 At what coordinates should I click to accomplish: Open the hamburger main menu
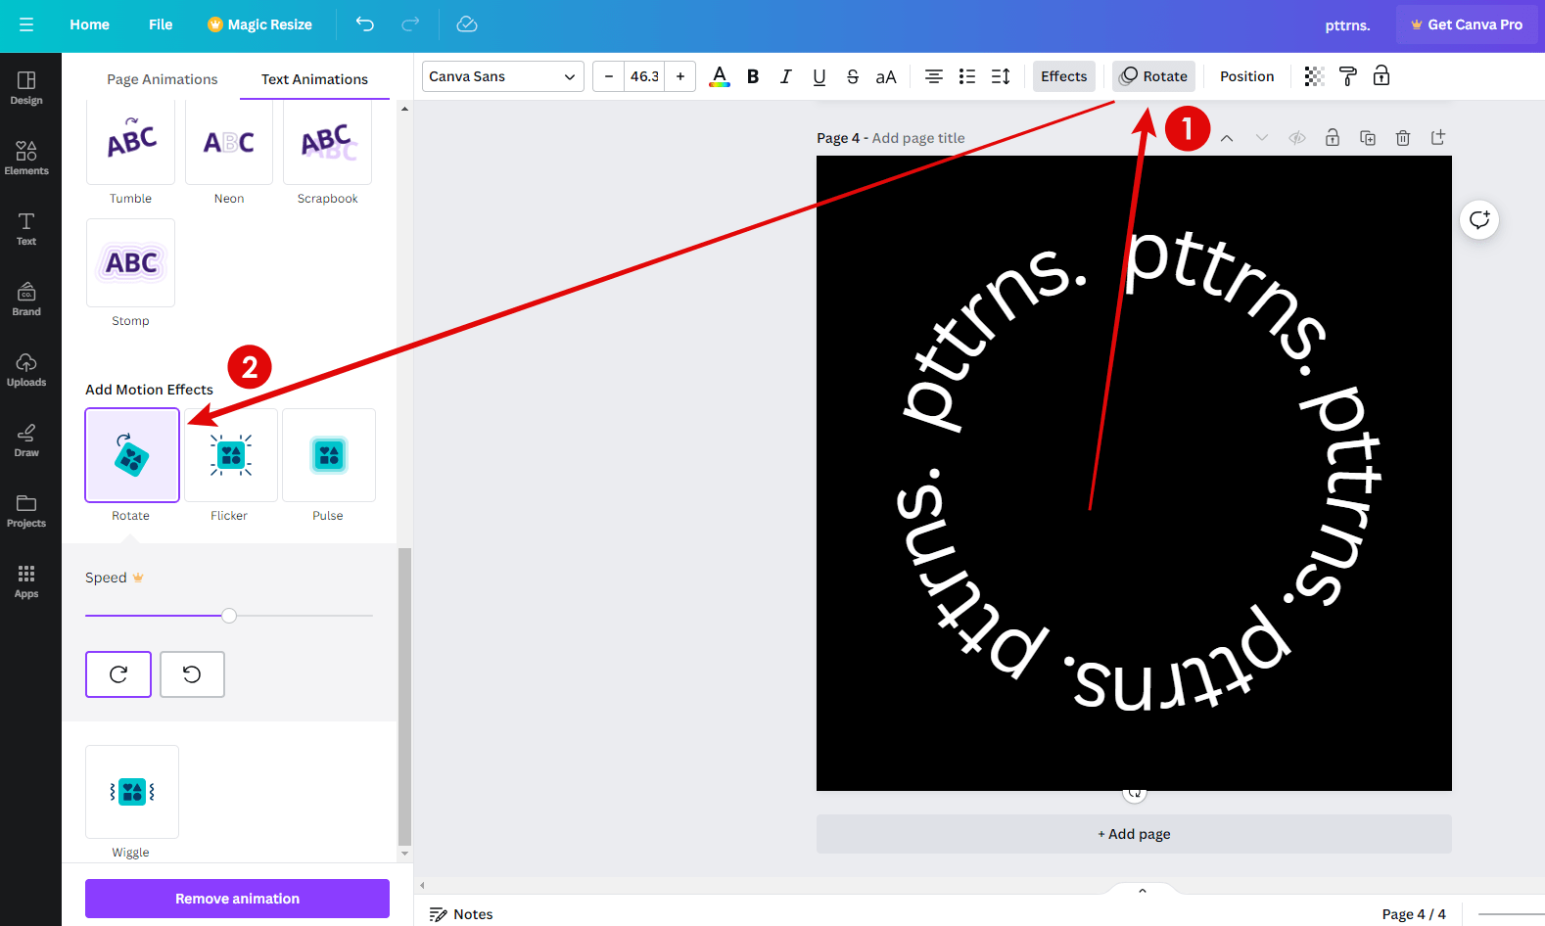coord(26,24)
